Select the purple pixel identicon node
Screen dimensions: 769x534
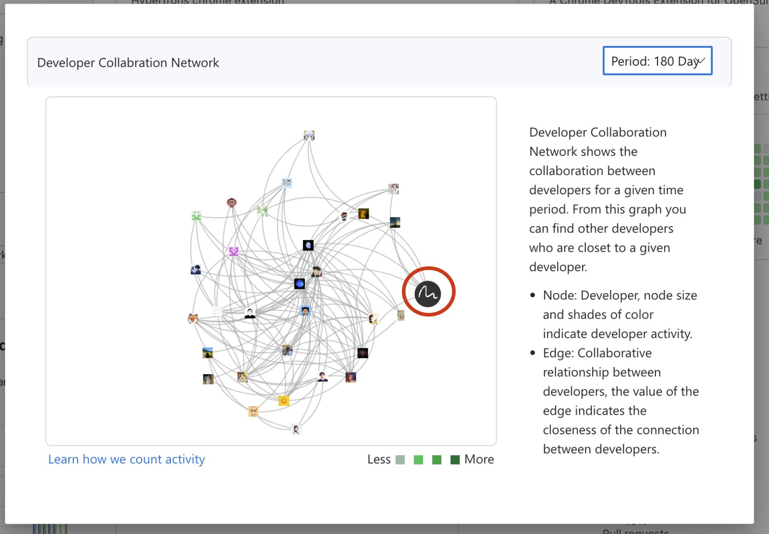coord(233,252)
